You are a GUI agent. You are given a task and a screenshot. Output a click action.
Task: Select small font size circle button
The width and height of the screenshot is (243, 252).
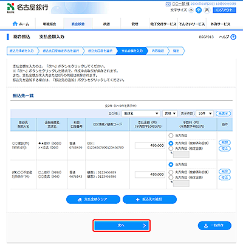coord(191,10)
